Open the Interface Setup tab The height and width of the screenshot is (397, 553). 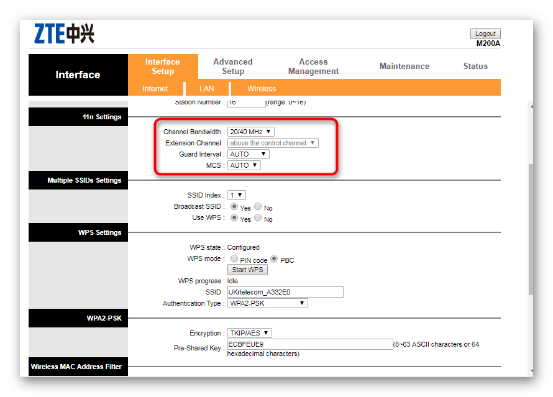coord(163,66)
